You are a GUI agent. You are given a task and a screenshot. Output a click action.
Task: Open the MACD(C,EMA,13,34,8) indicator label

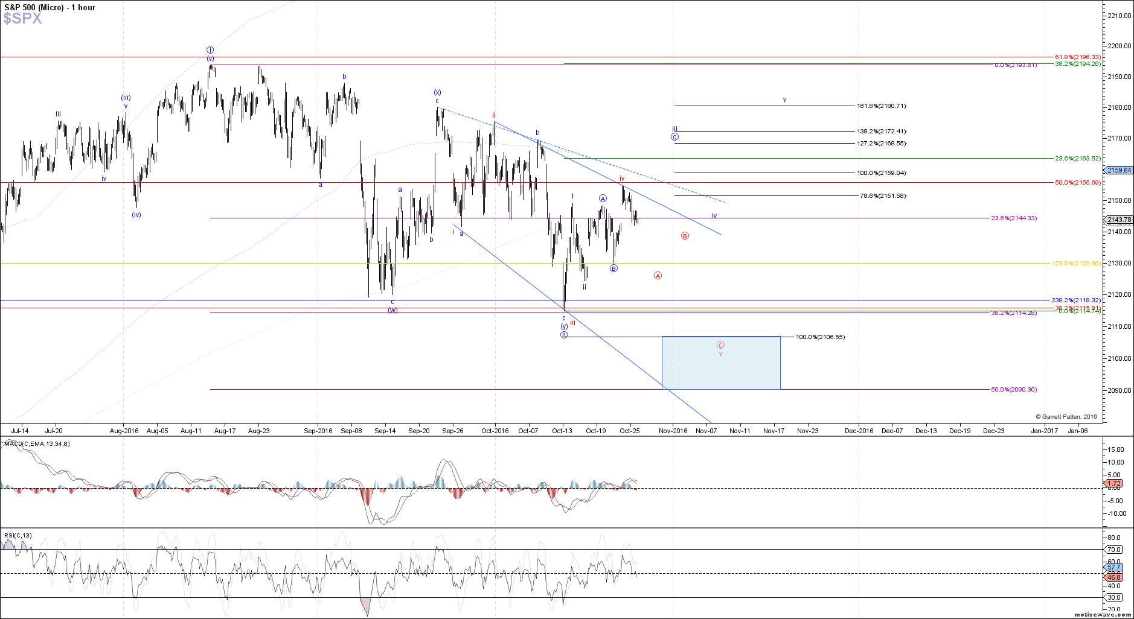[37, 444]
